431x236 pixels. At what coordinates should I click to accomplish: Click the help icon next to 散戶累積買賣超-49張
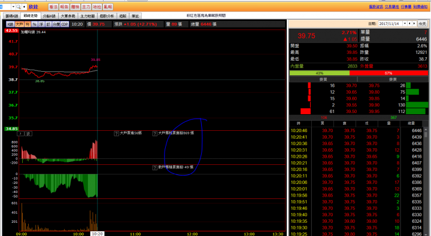(155, 168)
